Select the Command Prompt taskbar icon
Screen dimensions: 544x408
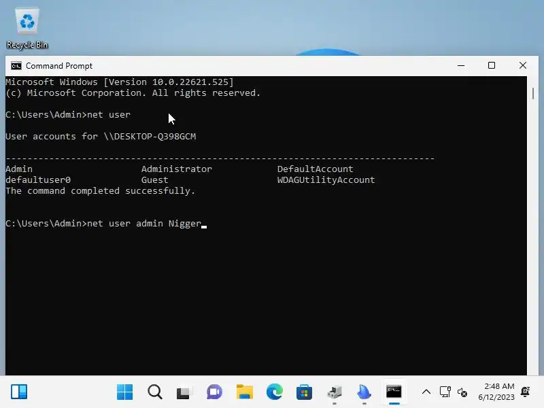coord(394,392)
